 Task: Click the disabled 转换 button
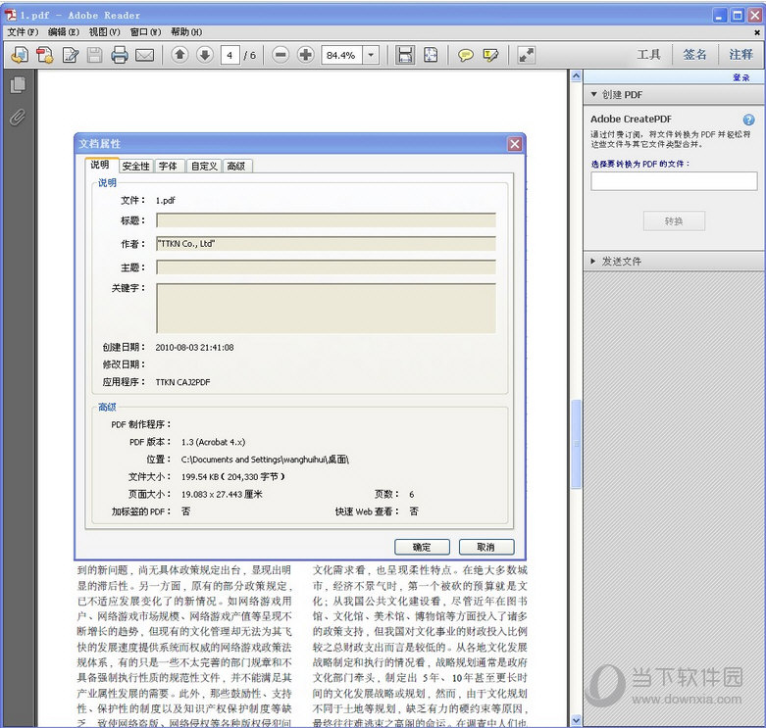[x=674, y=221]
